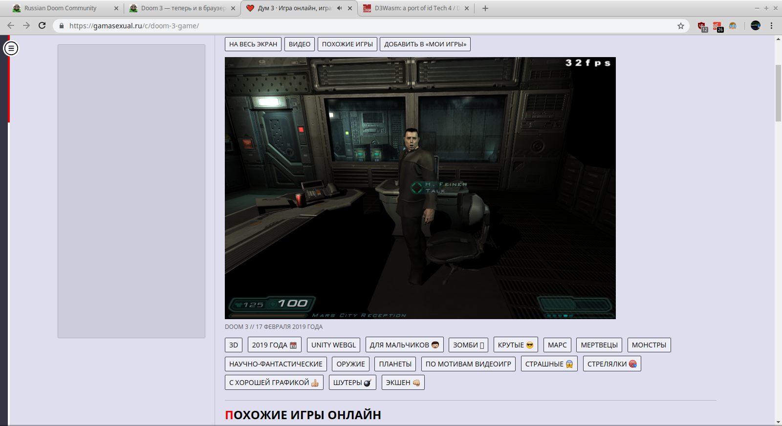Image resolution: width=782 pixels, height=426 pixels.
Task: Click inside the Doom 3 game canvas
Action: (x=420, y=188)
